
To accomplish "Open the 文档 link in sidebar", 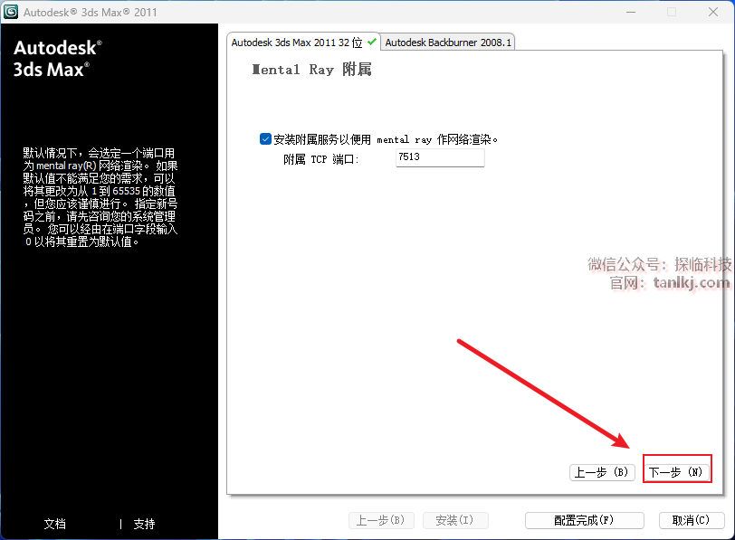I will [55, 524].
